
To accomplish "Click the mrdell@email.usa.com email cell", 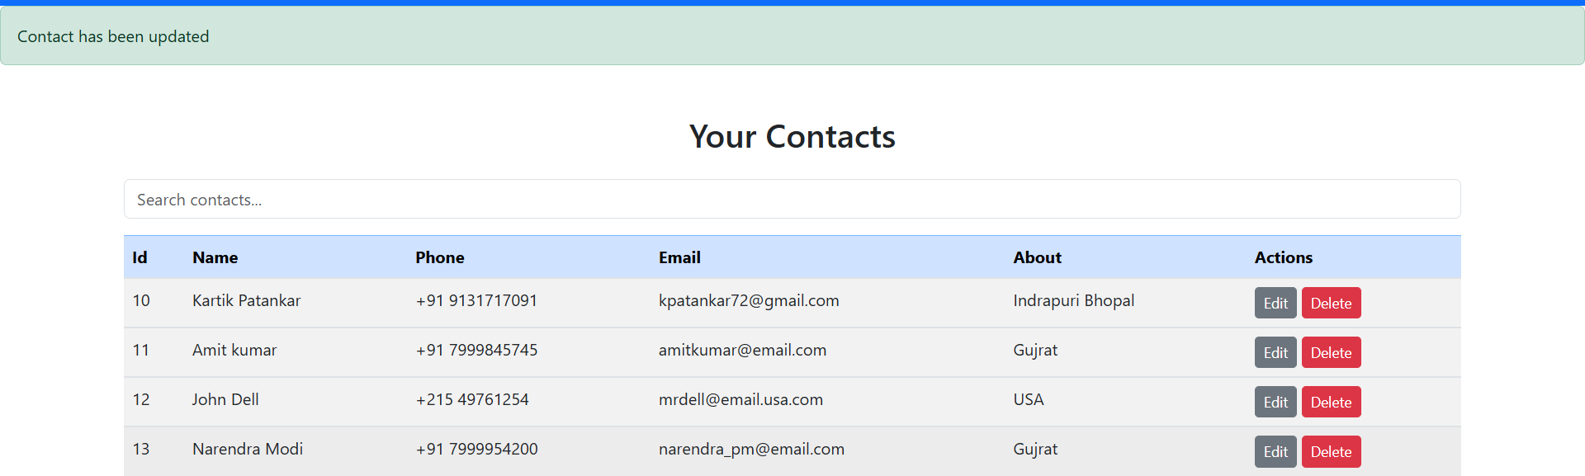I will coord(740,399).
